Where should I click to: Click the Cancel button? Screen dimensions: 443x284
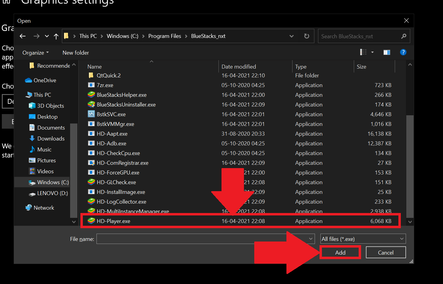click(386, 252)
